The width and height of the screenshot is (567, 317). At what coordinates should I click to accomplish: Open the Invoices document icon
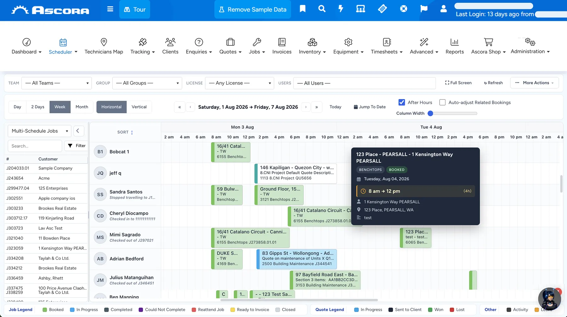282,42
